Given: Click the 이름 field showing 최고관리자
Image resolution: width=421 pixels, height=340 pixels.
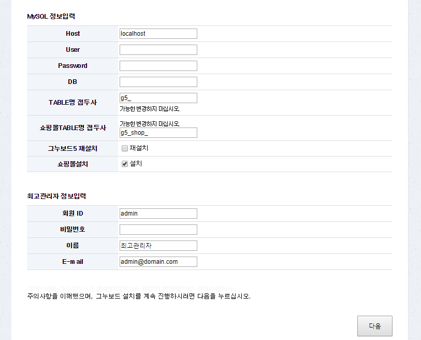Looking at the screenshot, I should (x=158, y=246).
